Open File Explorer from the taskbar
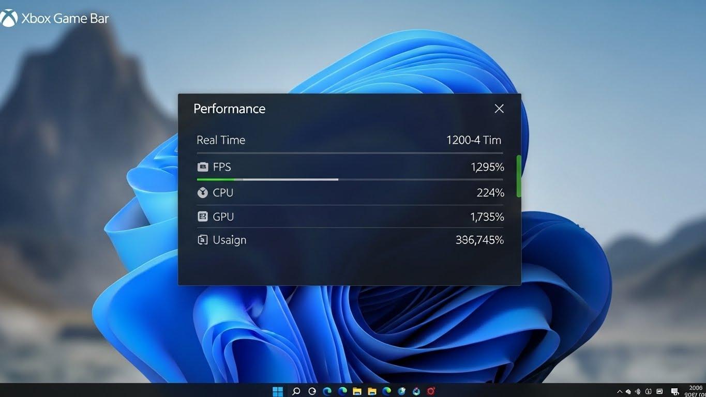The width and height of the screenshot is (706, 397). (x=357, y=391)
